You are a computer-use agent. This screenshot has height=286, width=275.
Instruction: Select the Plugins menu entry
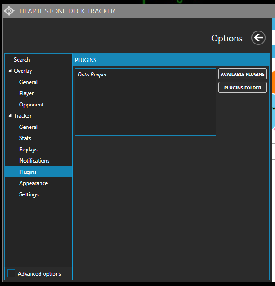pyautogui.click(x=39, y=172)
